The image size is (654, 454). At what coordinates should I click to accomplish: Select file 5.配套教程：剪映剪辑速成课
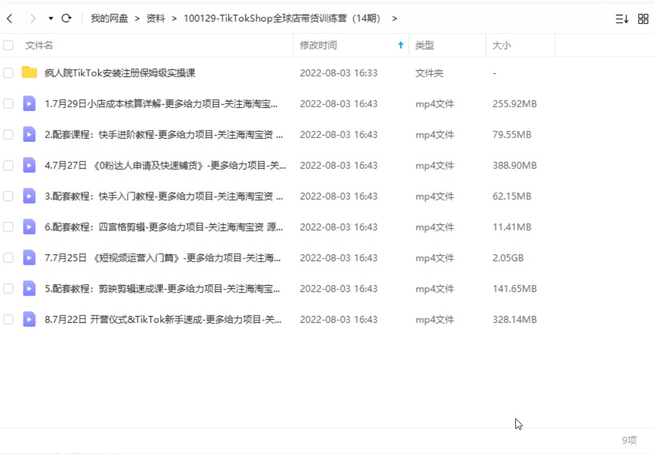[x=162, y=289]
